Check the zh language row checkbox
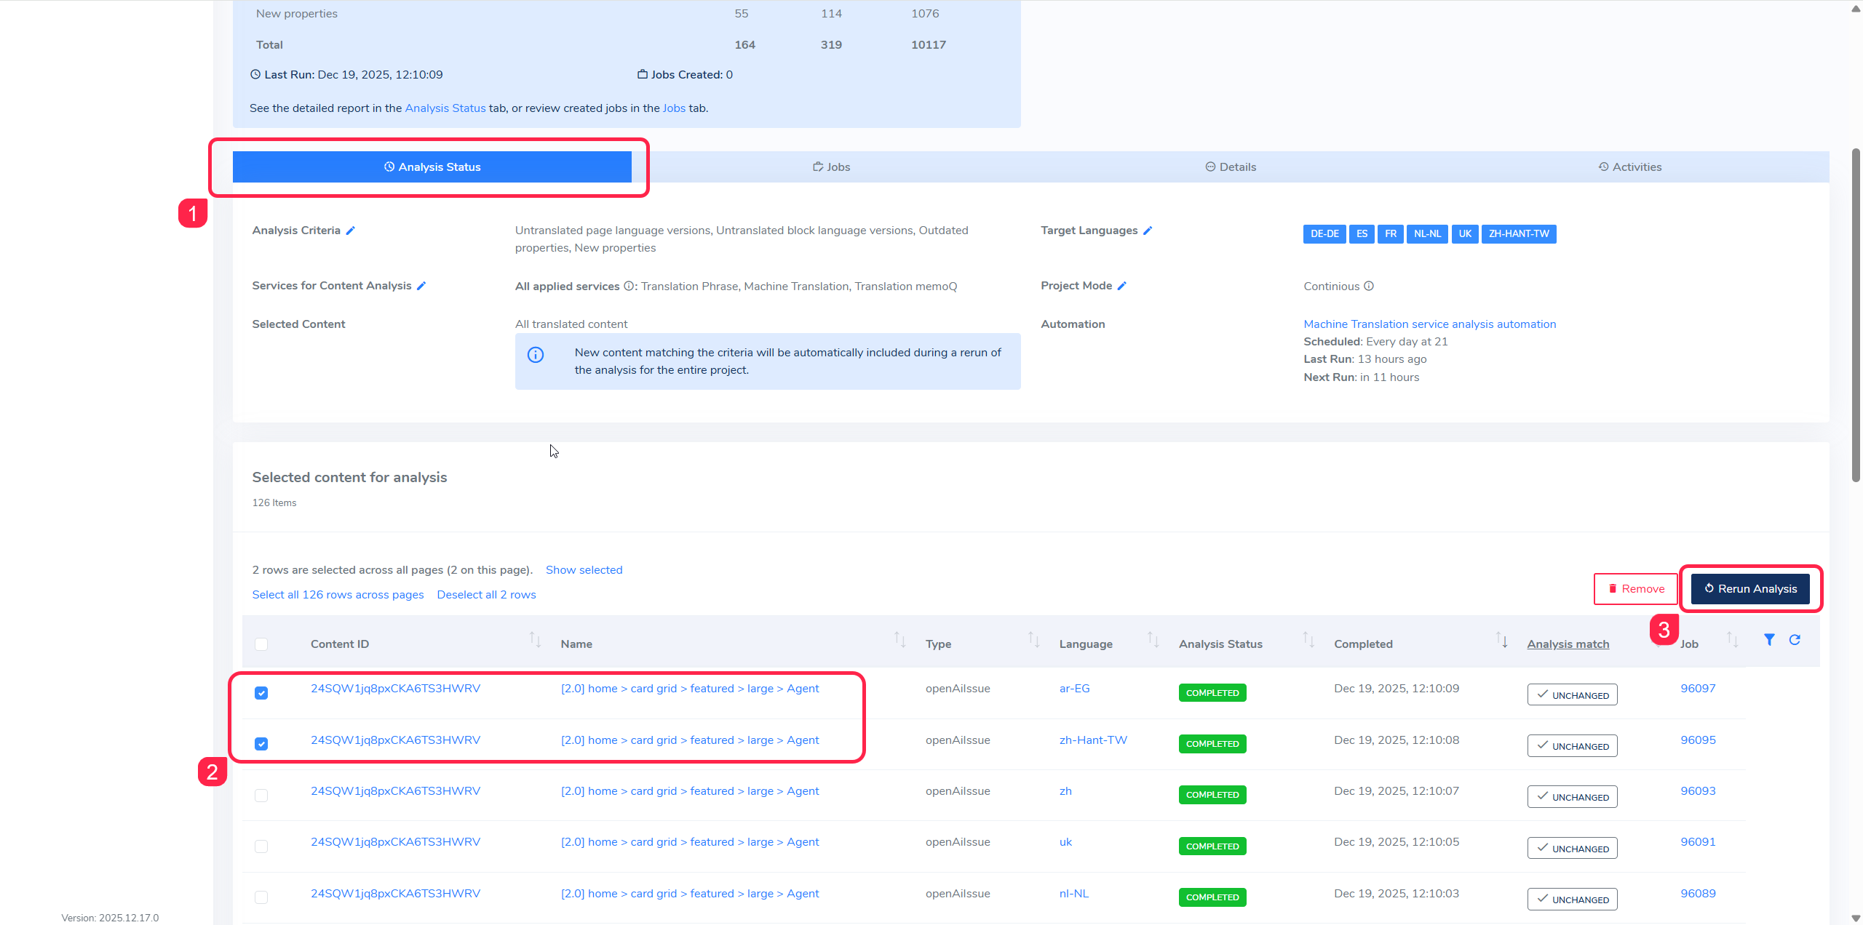1863x925 pixels. coord(261,796)
